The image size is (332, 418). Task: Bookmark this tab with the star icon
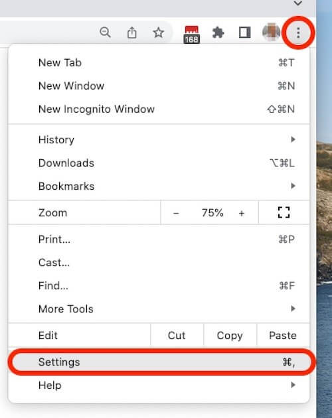[159, 33]
